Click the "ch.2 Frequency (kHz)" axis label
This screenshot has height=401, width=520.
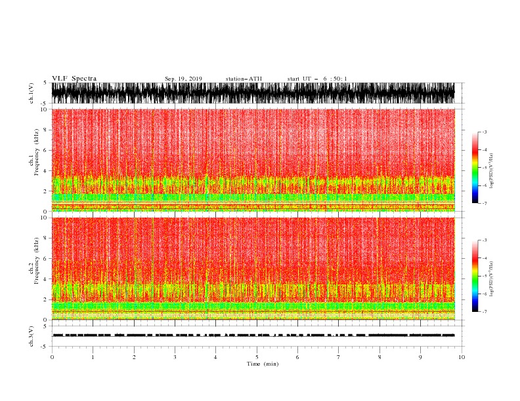pyautogui.click(x=33, y=260)
